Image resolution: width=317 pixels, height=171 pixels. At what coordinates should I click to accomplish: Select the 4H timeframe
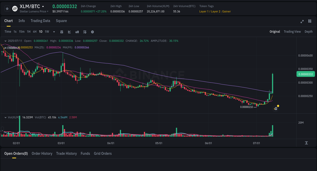click(x=34, y=32)
